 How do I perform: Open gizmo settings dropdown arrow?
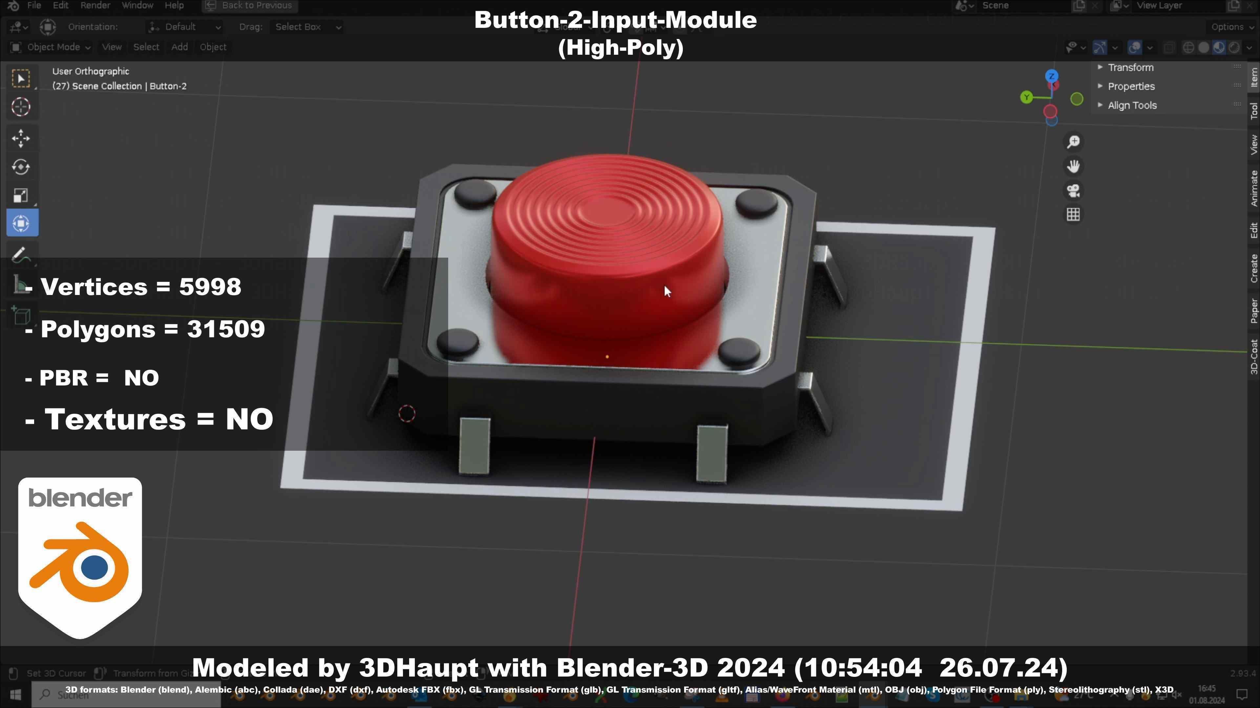(1115, 48)
